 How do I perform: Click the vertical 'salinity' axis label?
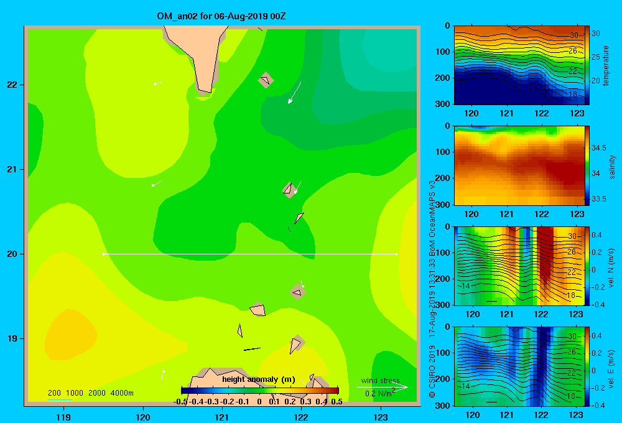click(612, 167)
